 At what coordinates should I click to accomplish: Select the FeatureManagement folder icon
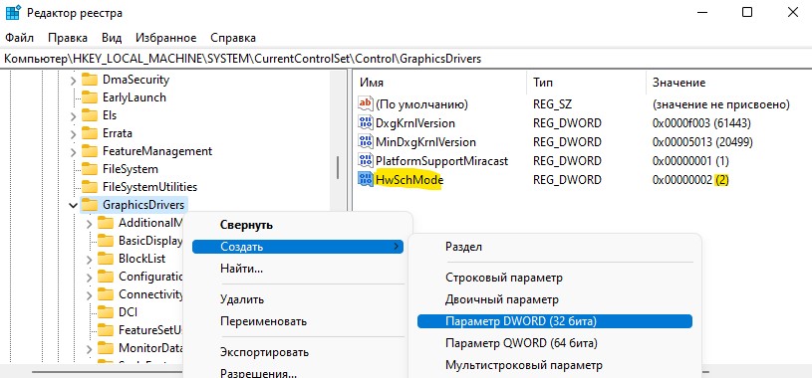(90, 151)
